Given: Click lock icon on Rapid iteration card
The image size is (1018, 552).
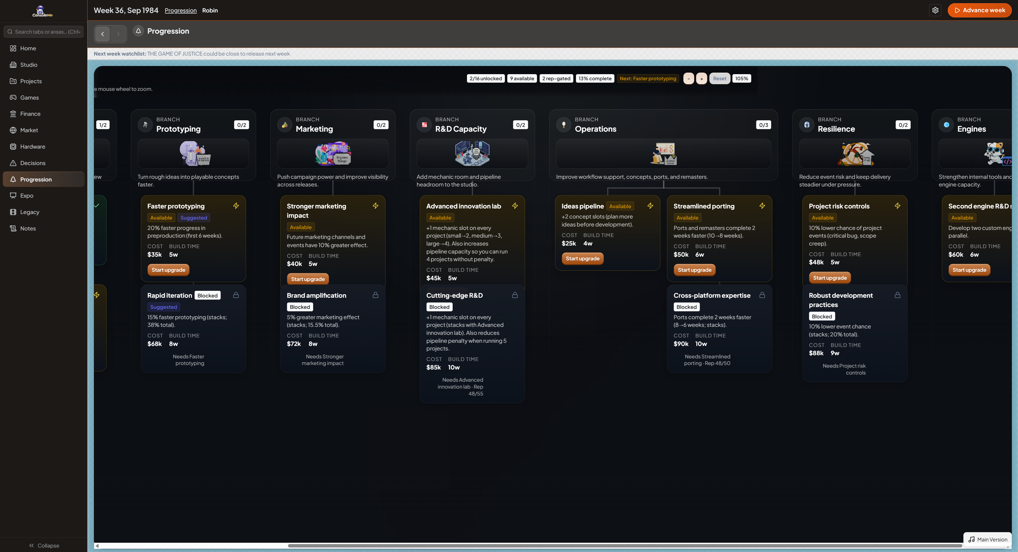Looking at the screenshot, I should (236, 295).
